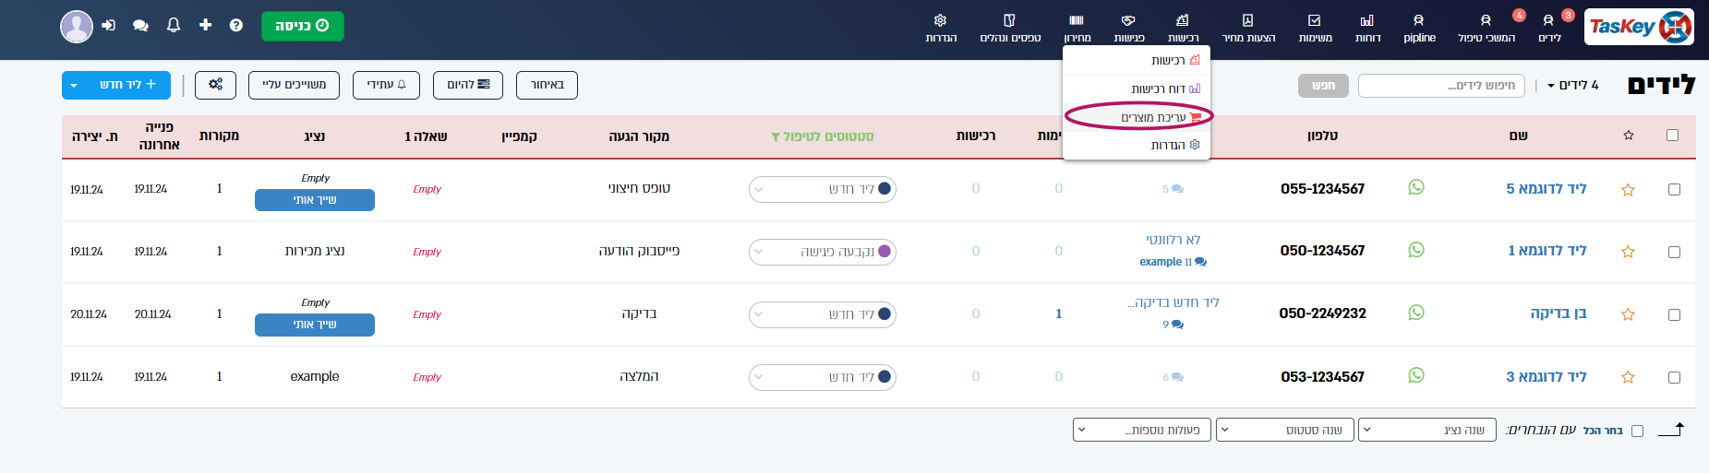Open הגדרות in the top navigation bar
The width and height of the screenshot is (1709, 473).
[x=941, y=27]
